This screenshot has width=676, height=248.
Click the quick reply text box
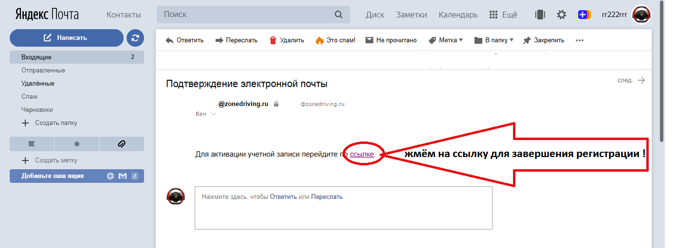(344, 208)
